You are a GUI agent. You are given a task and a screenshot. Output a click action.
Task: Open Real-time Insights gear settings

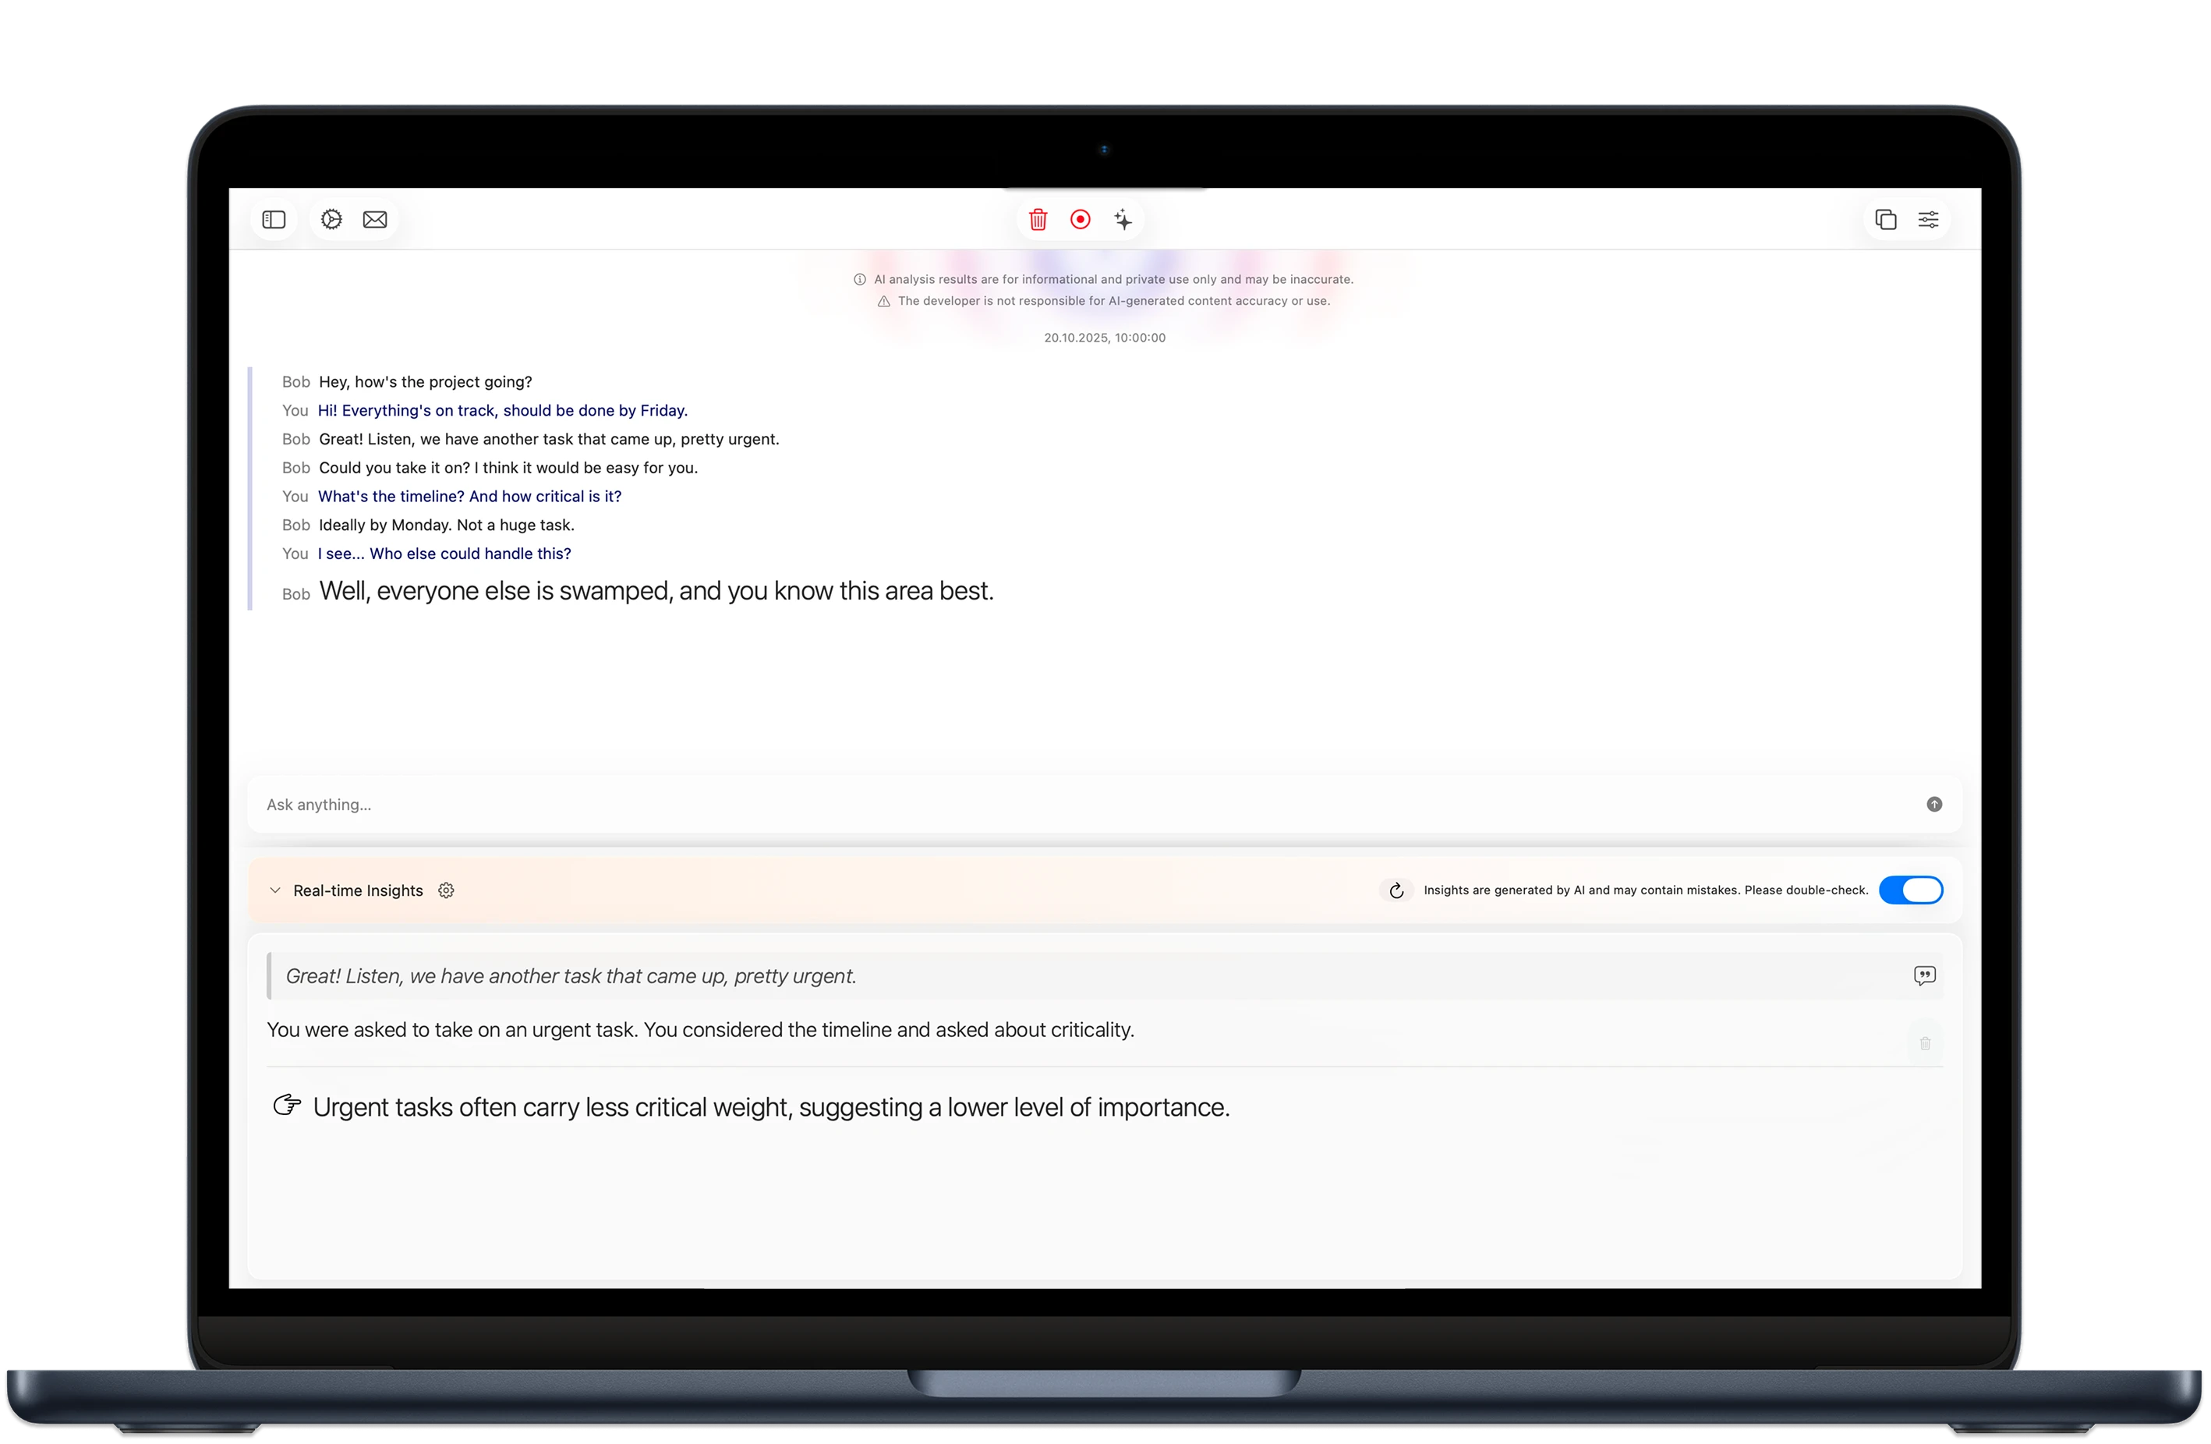pyautogui.click(x=446, y=891)
